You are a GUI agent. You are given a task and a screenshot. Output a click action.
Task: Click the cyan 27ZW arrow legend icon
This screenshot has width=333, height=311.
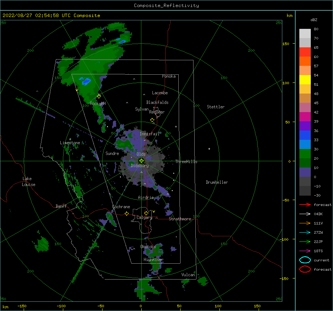[x=305, y=233]
